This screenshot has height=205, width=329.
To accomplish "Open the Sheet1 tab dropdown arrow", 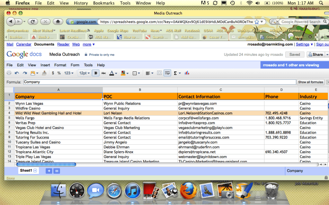I will (x=35, y=171).
